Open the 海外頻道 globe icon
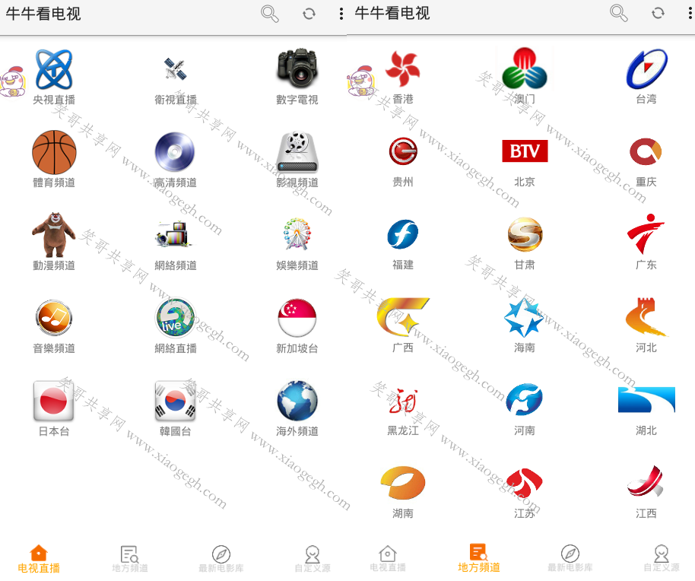This screenshot has height=581, width=695. [x=297, y=401]
